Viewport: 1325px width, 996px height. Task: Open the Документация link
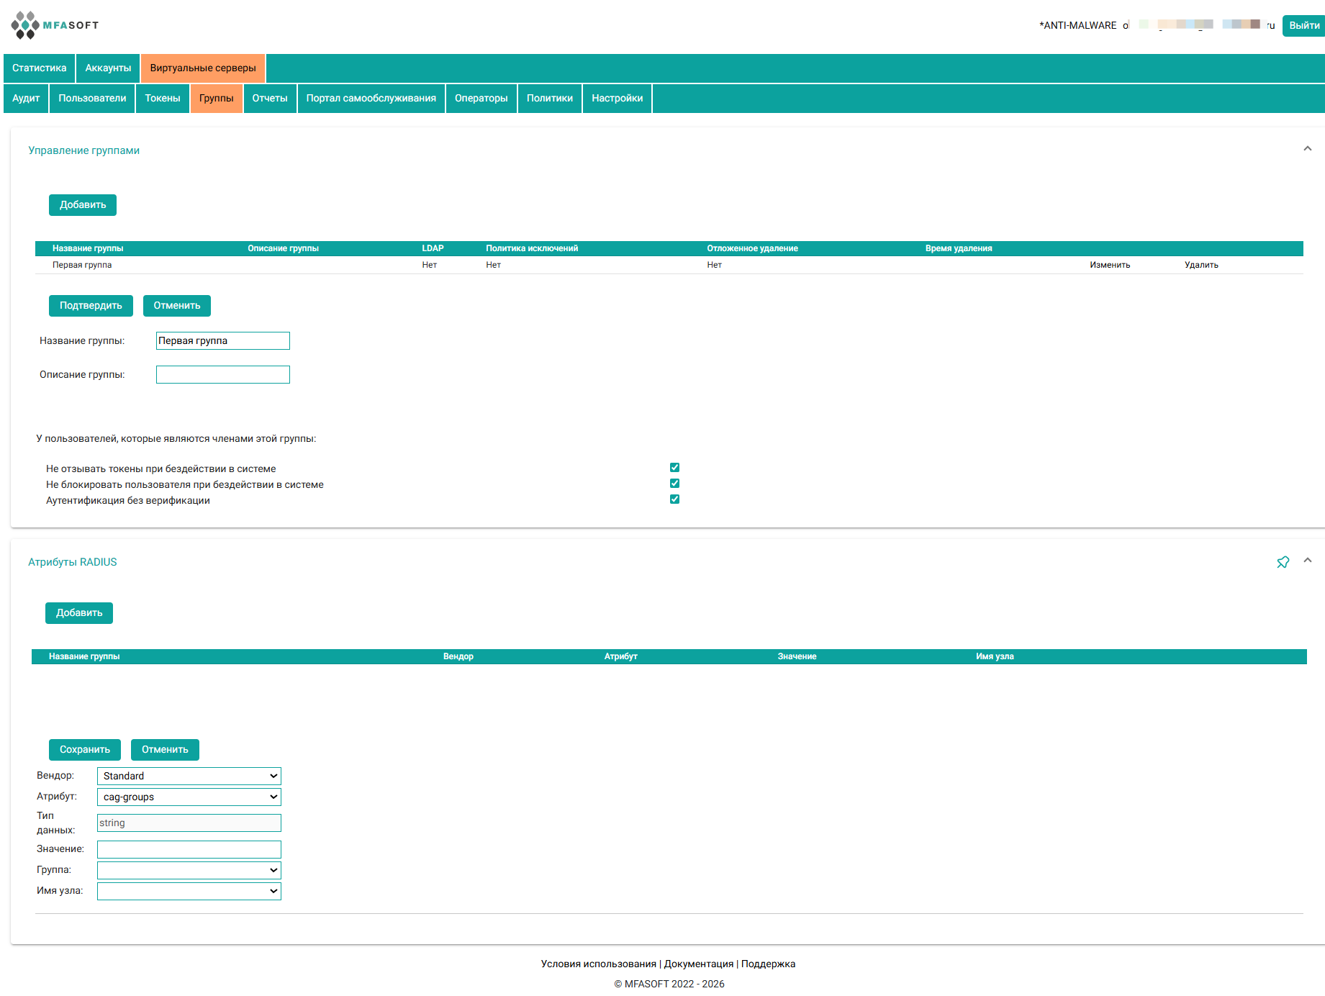tap(699, 964)
